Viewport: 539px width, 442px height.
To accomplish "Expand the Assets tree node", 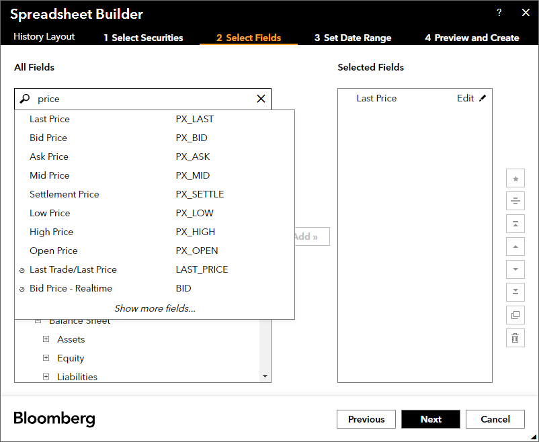I will 46,339.
